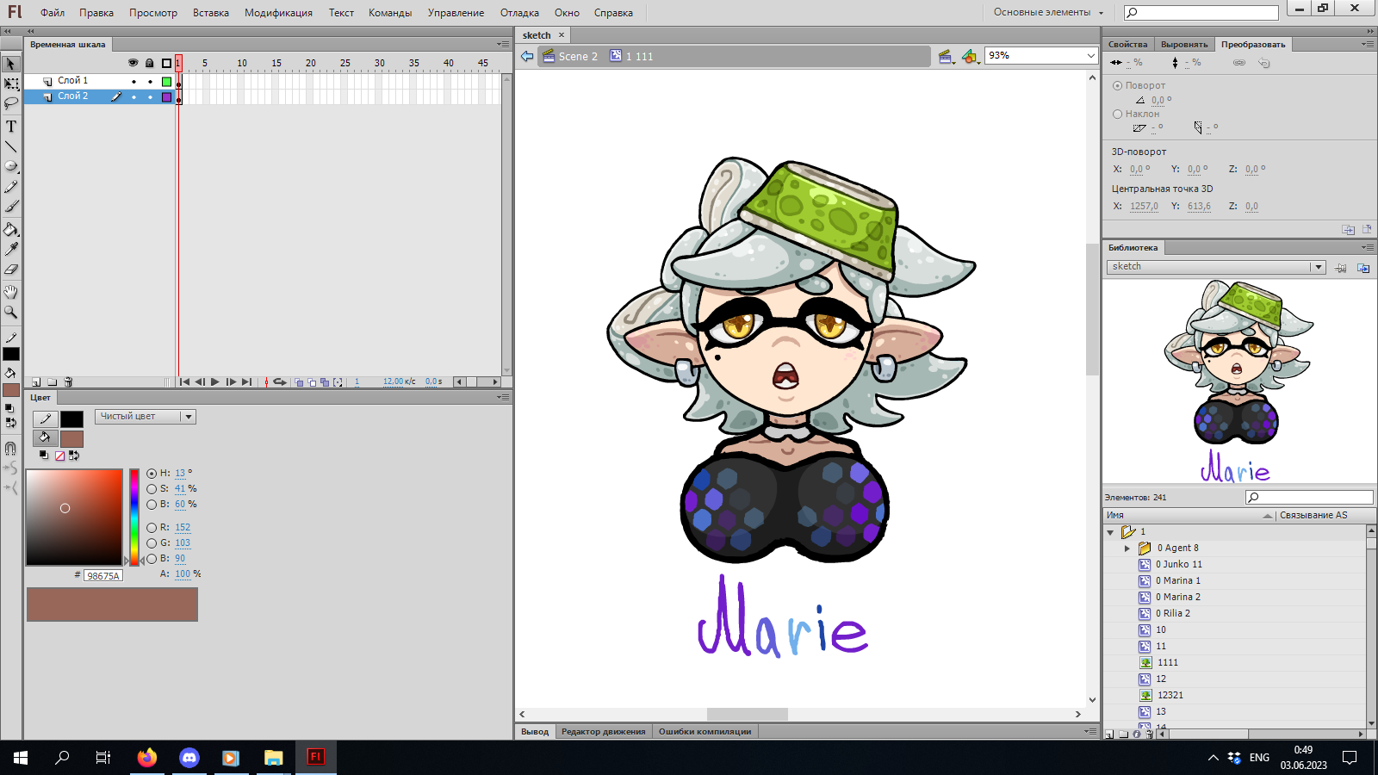The width and height of the screenshot is (1378, 775).
Task: Click the brown fill color swatch in Color panel
Action: pos(71,439)
